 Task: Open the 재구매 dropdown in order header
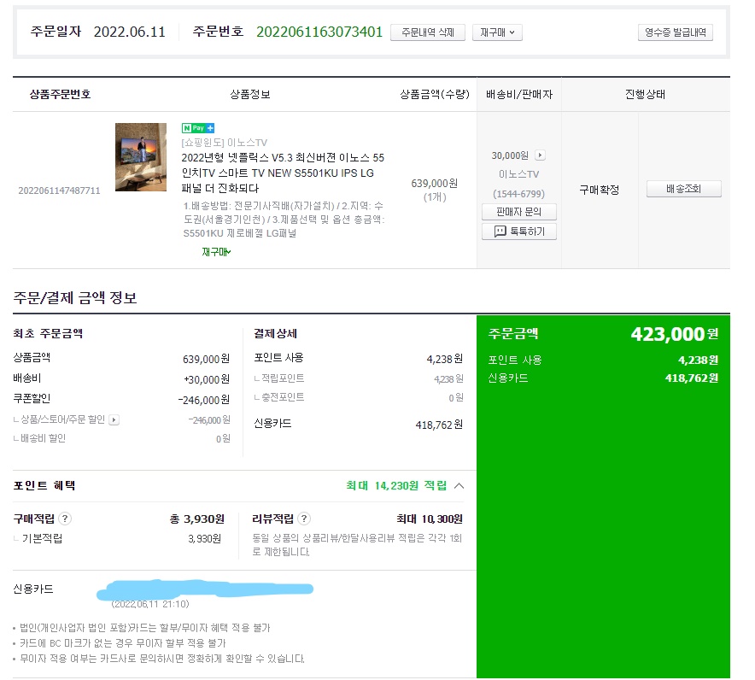click(x=497, y=32)
